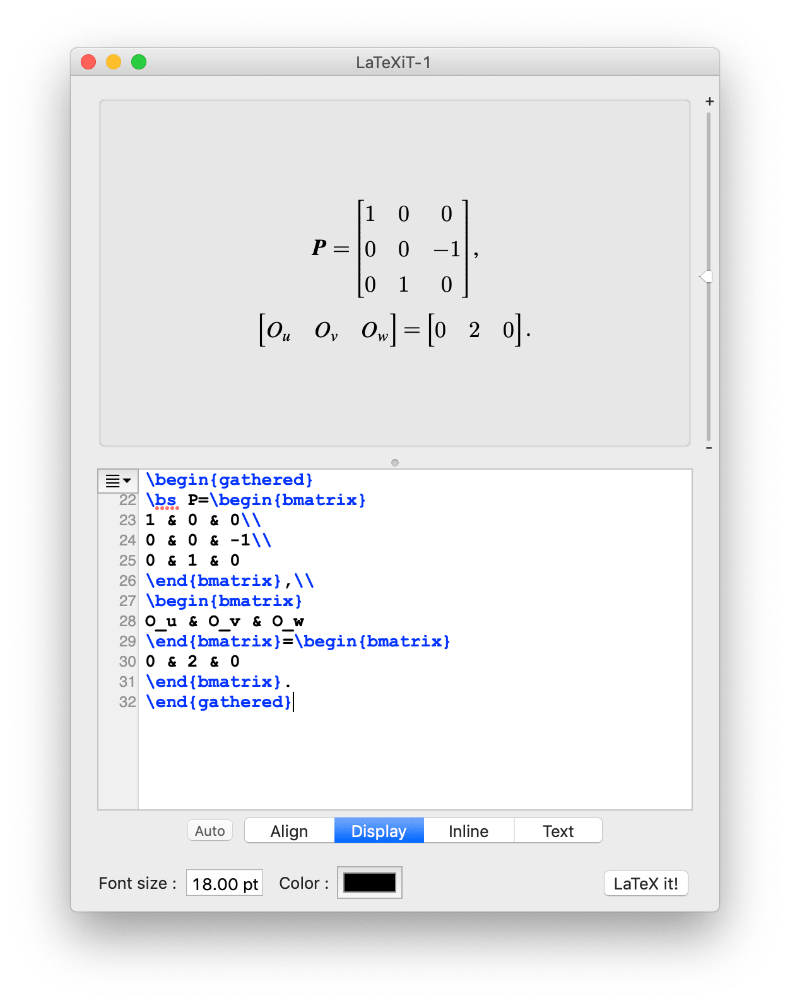The width and height of the screenshot is (790, 1005).
Task: Click the LaTeX it! button
Action: point(646,883)
